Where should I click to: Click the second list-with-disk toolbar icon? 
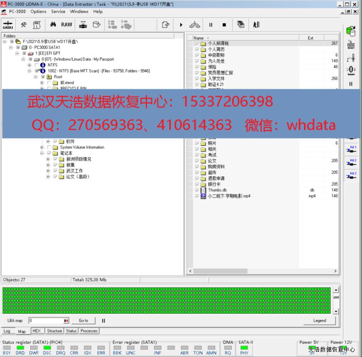click(126, 24)
